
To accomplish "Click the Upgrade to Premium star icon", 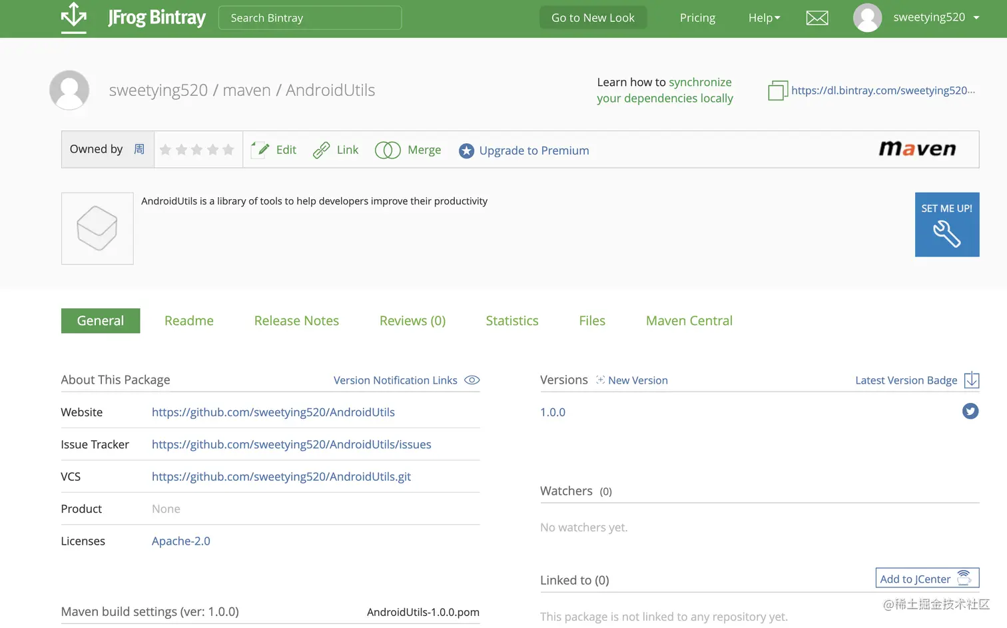I will (466, 151).
